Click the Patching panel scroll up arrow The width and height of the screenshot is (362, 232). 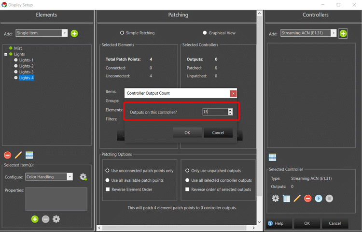click(x=259, y=14)
